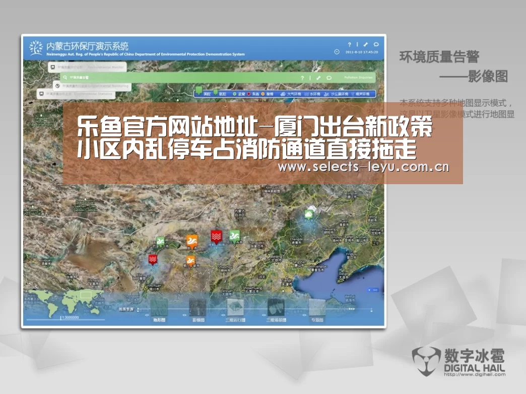The height and width of the screenshot is (394, 526).
Task: Click the small green sandstorm marker on the left
Action: pyautogui.click(x=160, y=242)
